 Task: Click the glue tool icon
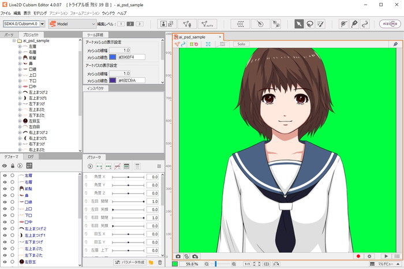point(276,24)
